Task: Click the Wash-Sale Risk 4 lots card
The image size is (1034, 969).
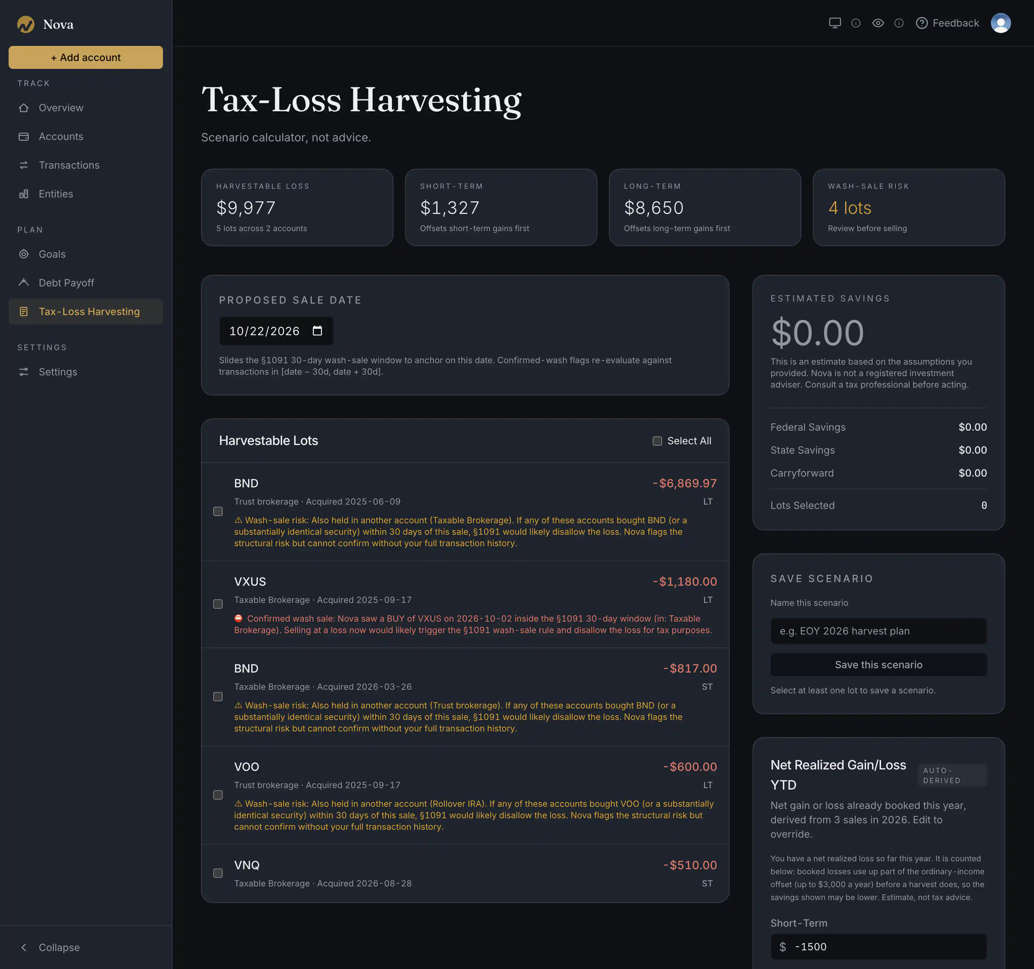Action: pos(909,207)
